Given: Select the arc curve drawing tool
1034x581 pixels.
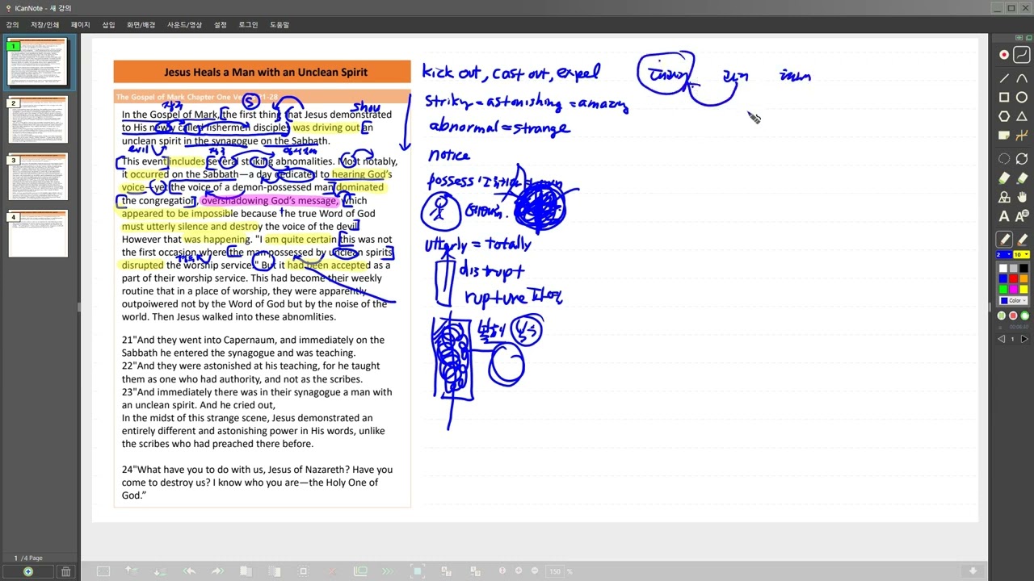Looking at the screenshot, I should pos(1022,78).
